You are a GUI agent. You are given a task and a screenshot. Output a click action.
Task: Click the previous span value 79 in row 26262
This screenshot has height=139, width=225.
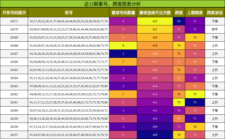click(x=195, y=94)
